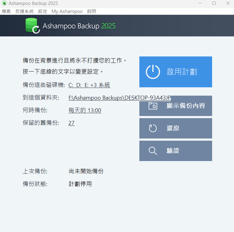Screen dimensions: 234x232
Task: Click the magnifier icon for 驗證
Action: pos(153,151)
